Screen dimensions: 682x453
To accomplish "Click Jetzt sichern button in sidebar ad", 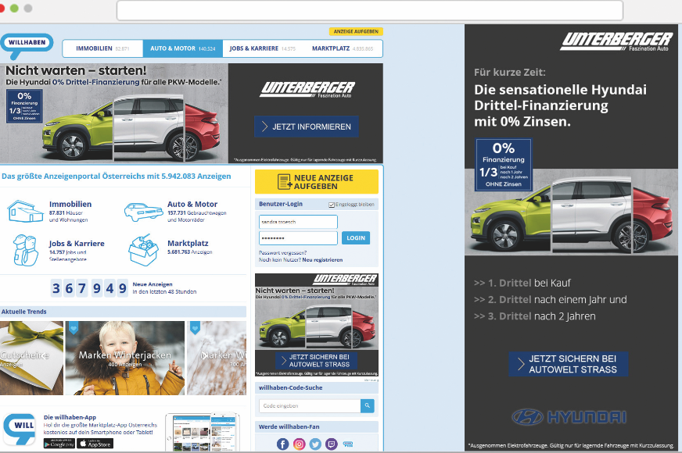I will click(569, 364).
